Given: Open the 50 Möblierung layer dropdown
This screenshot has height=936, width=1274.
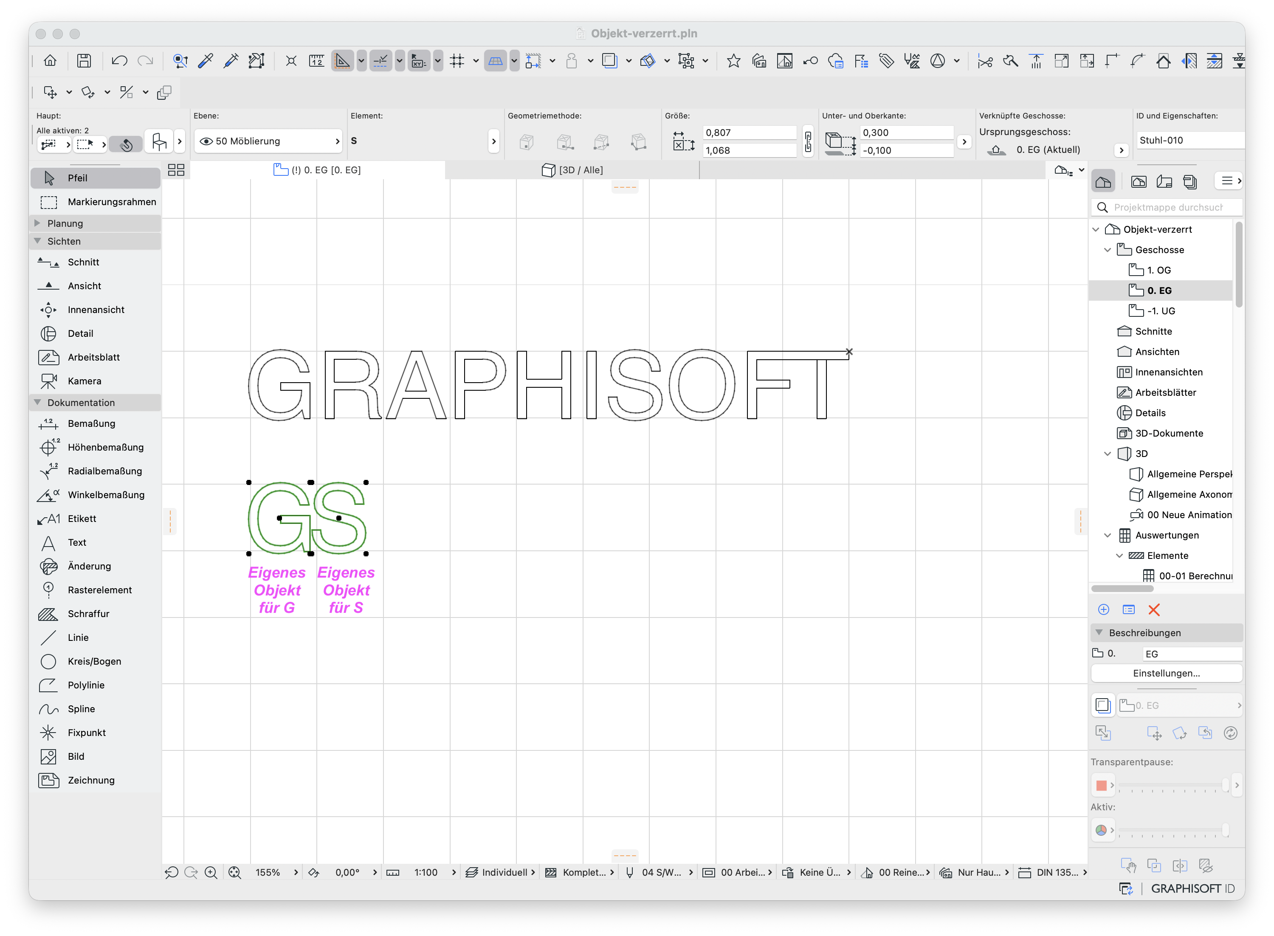Looking at the screenshot, I should pyautogui.click(x=268, y=142).
